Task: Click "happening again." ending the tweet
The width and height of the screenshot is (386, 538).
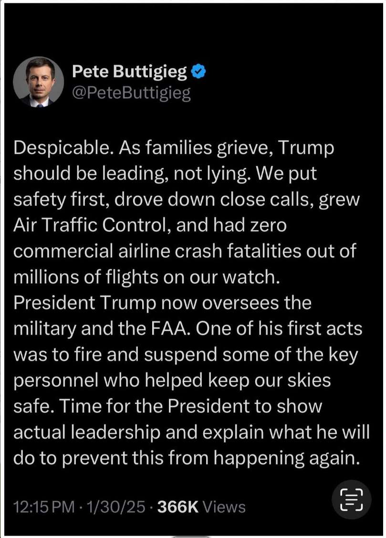Action: pyautogui.click(x=285, y=458)
